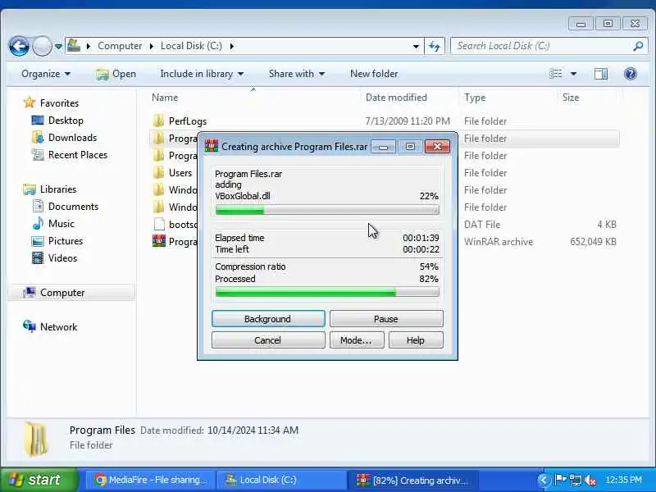Switch to Creating archive taskbar button
656x492 pixels.
coord(412,480)
